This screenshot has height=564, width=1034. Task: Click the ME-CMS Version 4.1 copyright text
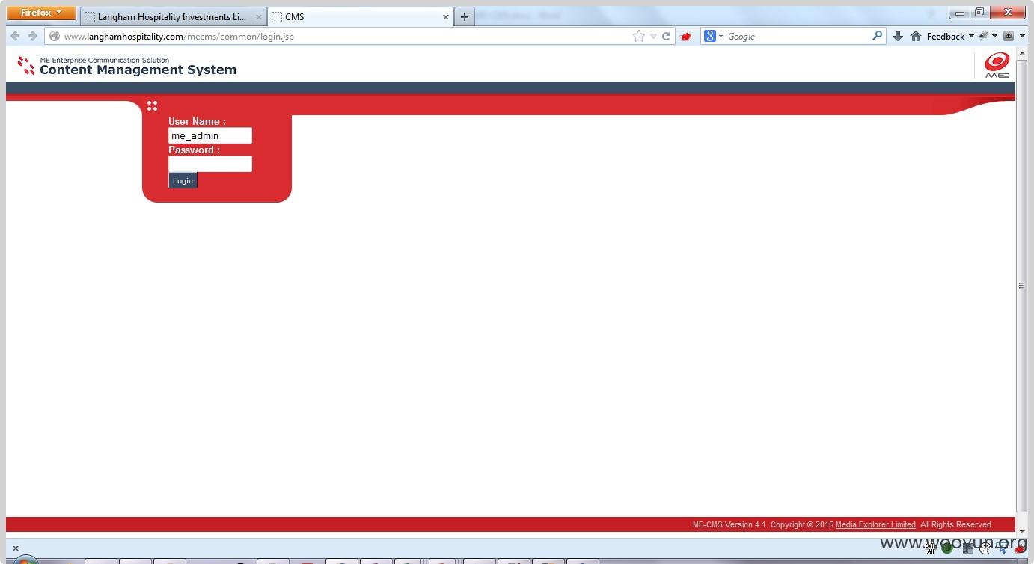point(842,524)
